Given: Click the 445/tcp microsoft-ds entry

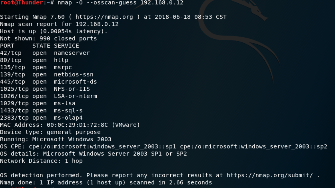Looking at the screenshot, I should pos(48,82).
